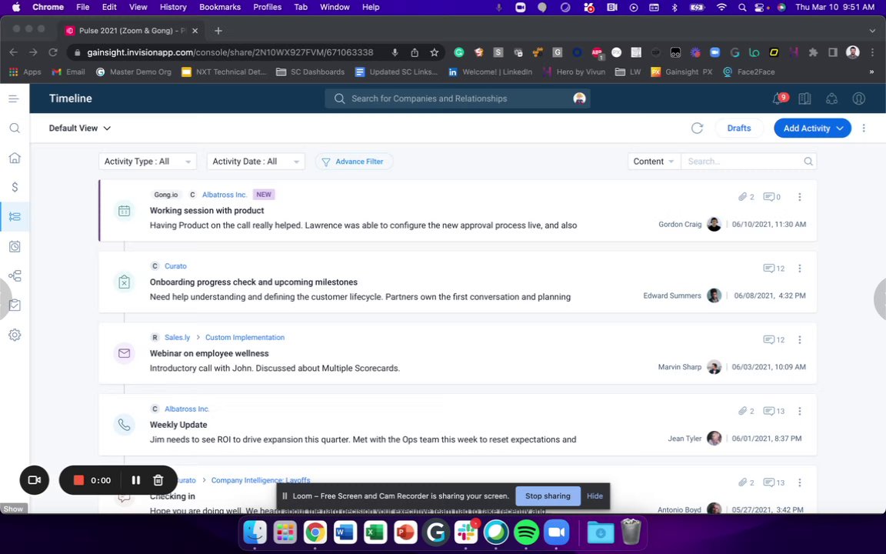Open the settings gear in sidebar
Screen dimensions: 886x554
tap(15, 335)
